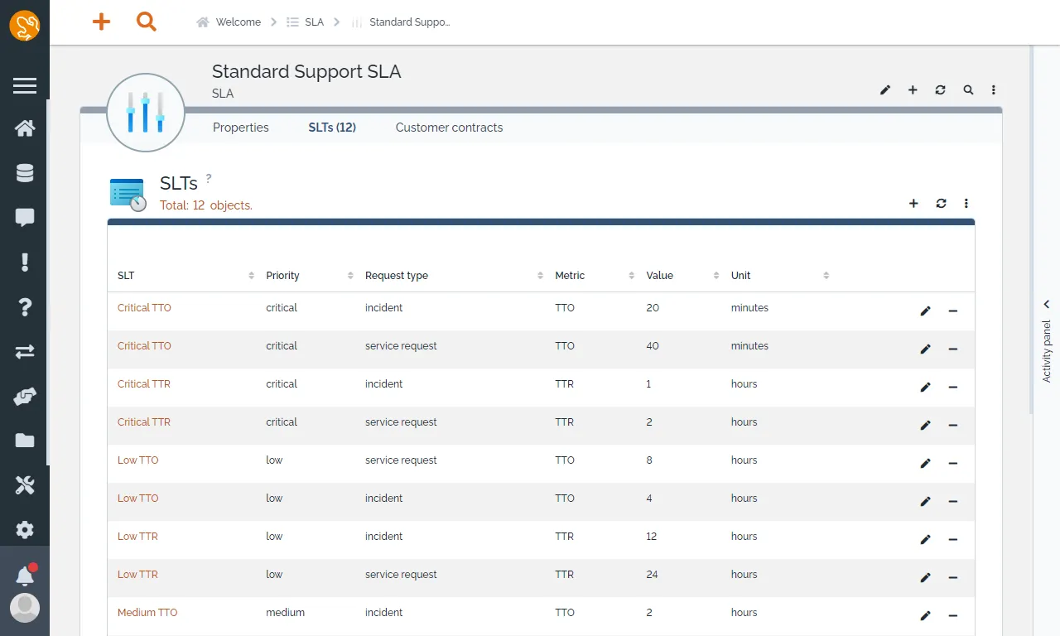1060x636 pixels.
Task: Add new SLT with plus icon
Action: [x=913, y=203]
